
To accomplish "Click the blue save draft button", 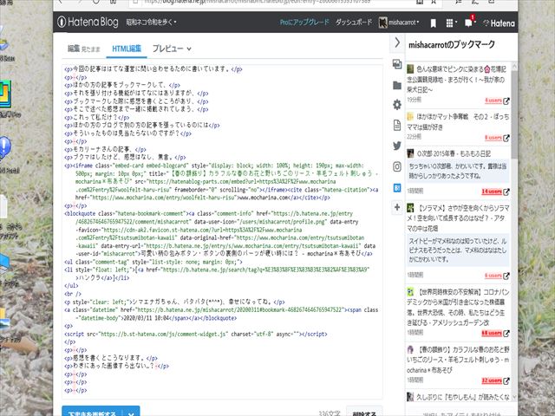I will coord(92,413).
